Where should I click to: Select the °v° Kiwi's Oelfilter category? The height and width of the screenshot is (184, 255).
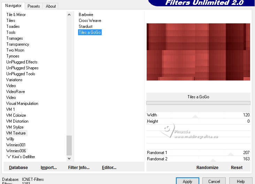[21, 157]
